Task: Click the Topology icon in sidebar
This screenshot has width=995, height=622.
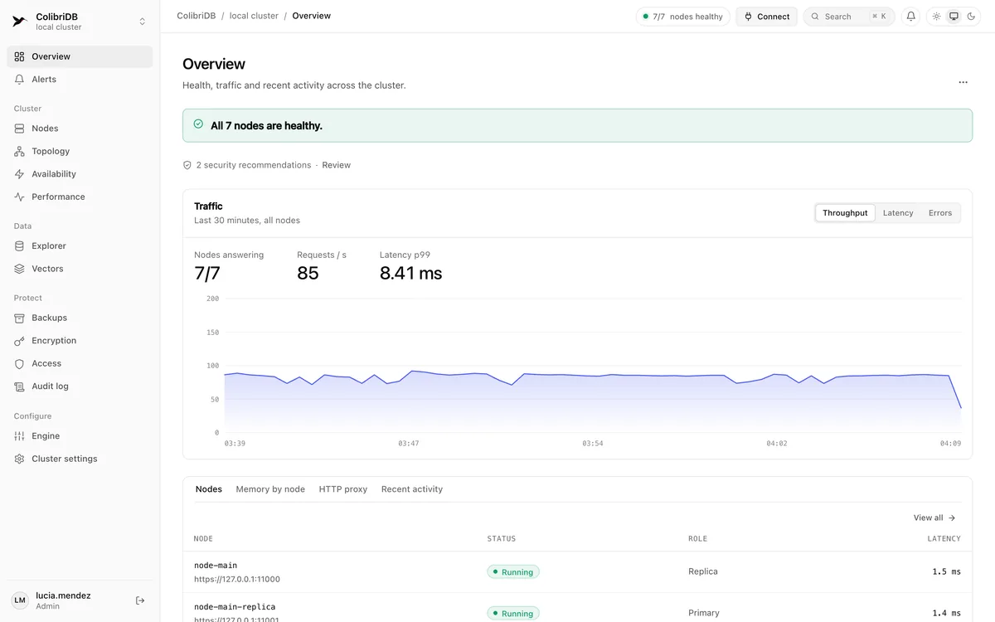Action: (20, 151)
